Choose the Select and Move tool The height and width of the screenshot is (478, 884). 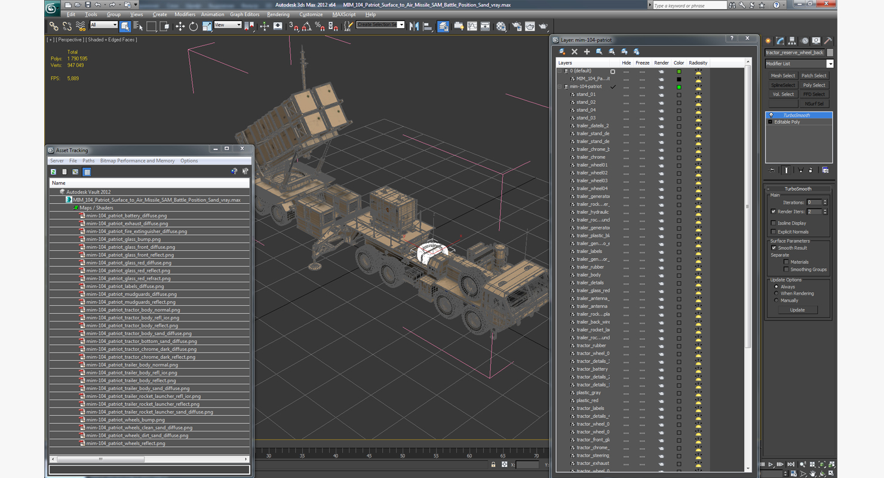[x=180, y=26]
